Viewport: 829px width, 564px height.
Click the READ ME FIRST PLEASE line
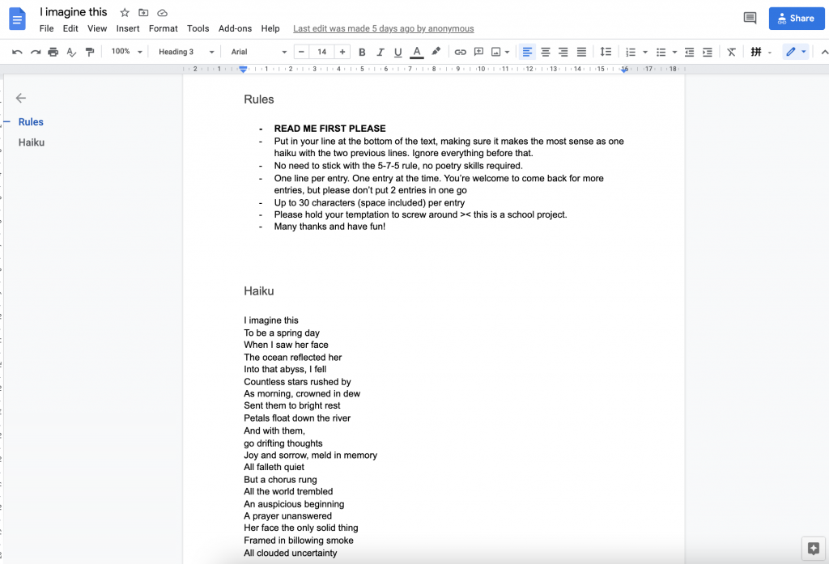[x=330, y=129]
